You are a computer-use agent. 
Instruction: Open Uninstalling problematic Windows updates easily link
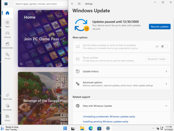[109, 116]
